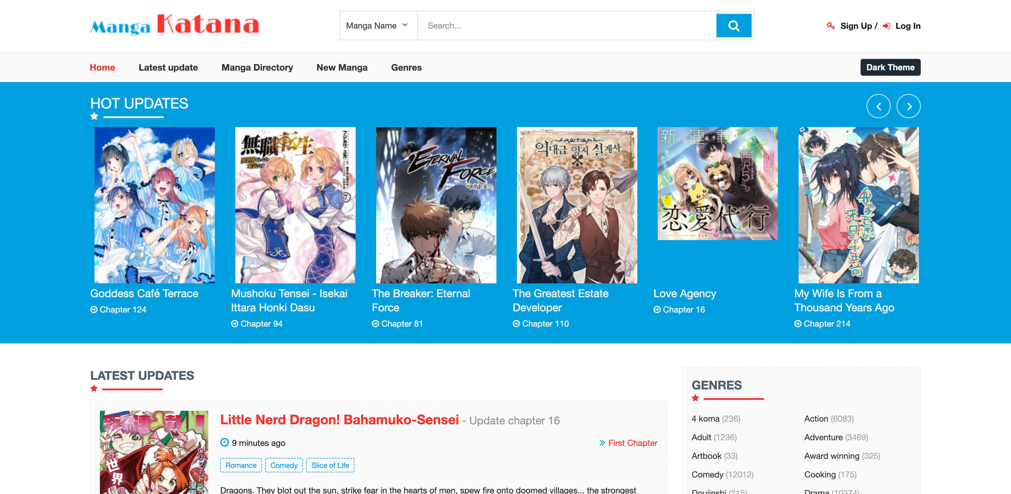Screen dimensions: 1011x494
Task: Open The Breaker: Eternal Force cover
Action: pyautogui.click(x=436, y=205)
